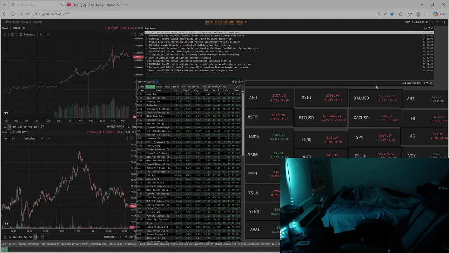
Task: Undo last action in BTCUSD chart
Action: pyautogui.click(x=41, y=138)
